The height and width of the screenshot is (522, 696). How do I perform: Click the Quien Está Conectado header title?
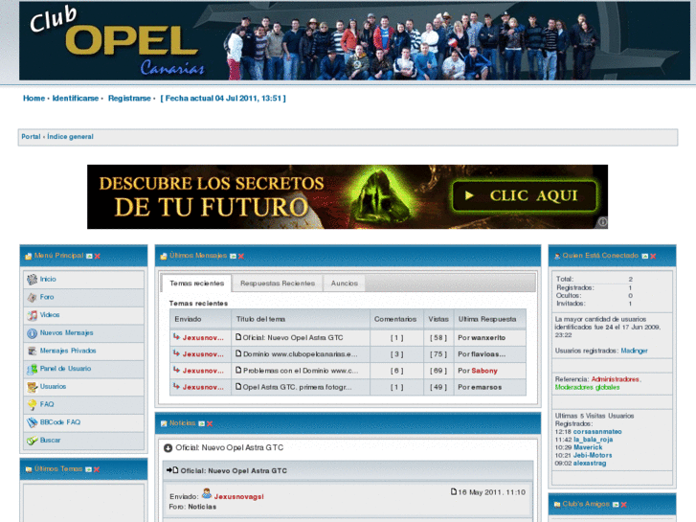[600, 256]
